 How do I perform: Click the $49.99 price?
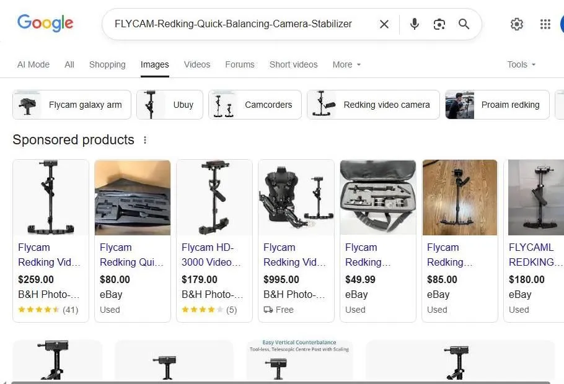[x=360, y=279]
